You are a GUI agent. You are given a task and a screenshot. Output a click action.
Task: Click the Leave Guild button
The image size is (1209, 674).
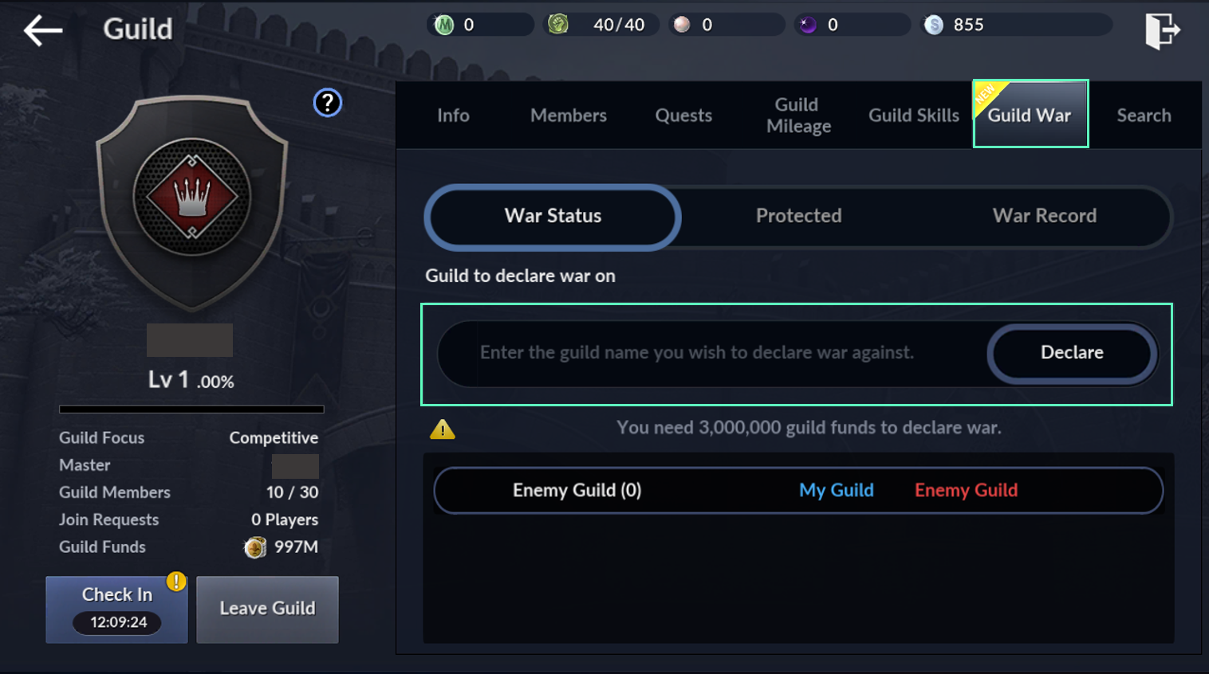[x=267, y=609]
